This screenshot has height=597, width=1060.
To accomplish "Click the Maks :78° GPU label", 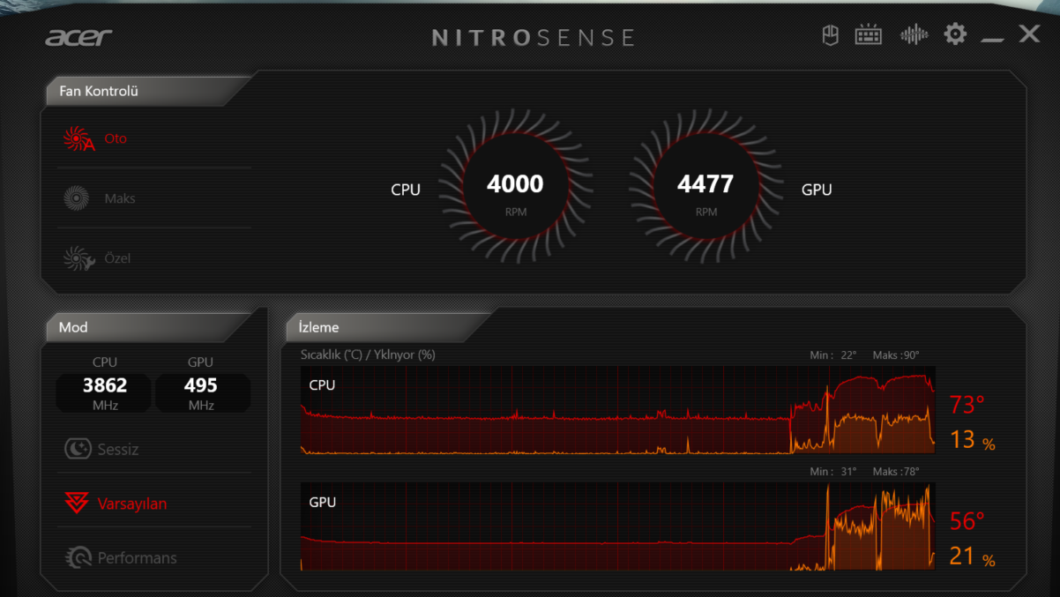I will pyautogui.click(x=896, y=472).
